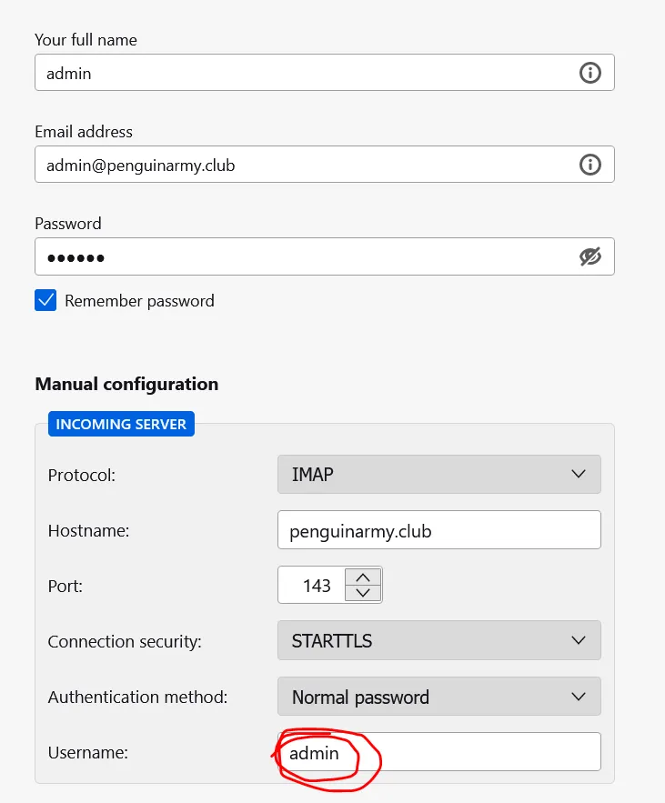This screenshot has width=665, height=803.
Task: Uncheck the Remember password checkbox
Action: pyautogui.click(x=45, y=301)
